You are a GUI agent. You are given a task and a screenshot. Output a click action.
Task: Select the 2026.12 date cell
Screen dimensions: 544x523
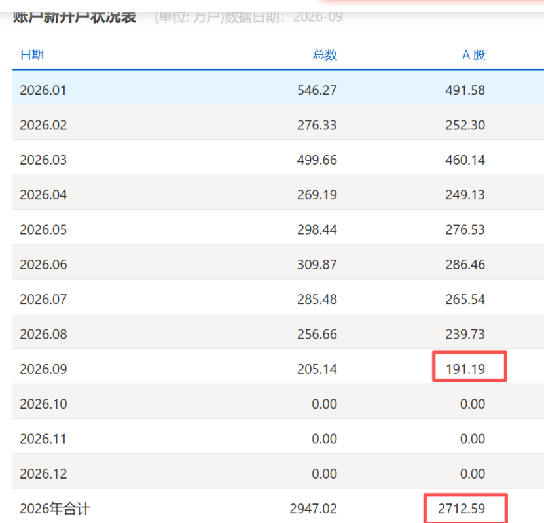[x=43, y=474]
